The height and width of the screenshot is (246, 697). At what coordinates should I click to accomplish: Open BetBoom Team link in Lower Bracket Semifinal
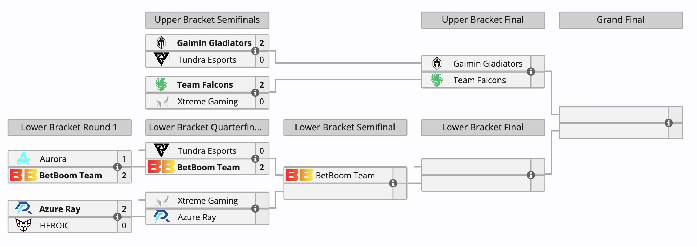pyautogui.click(x=345, y=176)
